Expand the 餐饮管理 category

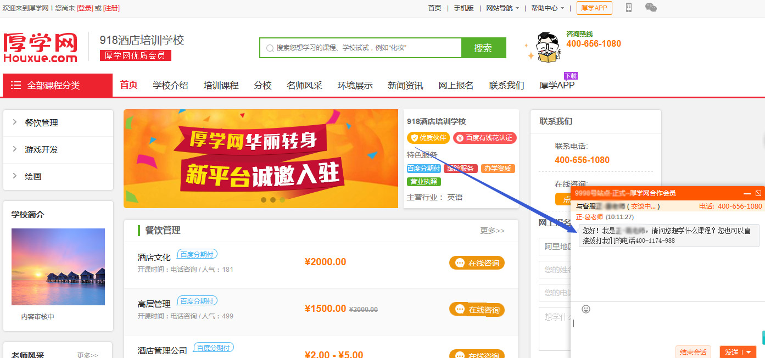tap(41, 123)
